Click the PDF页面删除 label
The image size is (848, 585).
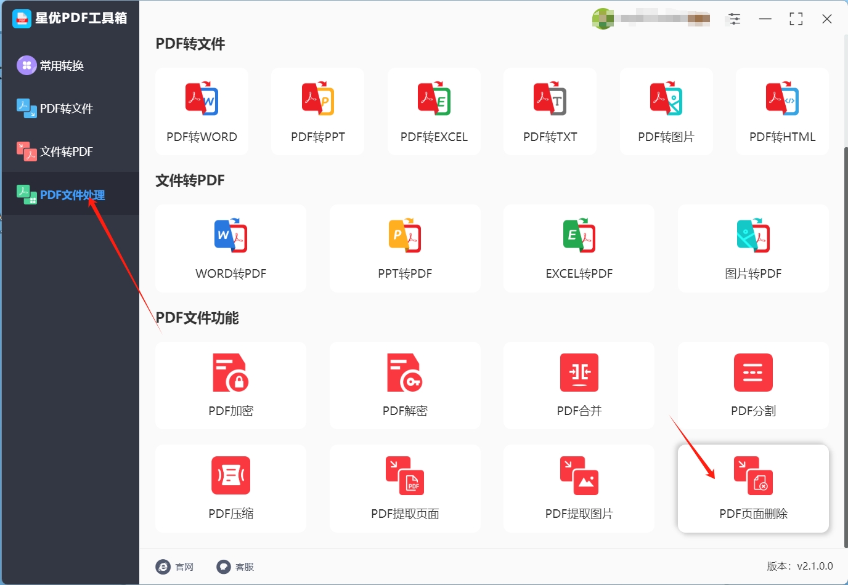tap(753, 514)
